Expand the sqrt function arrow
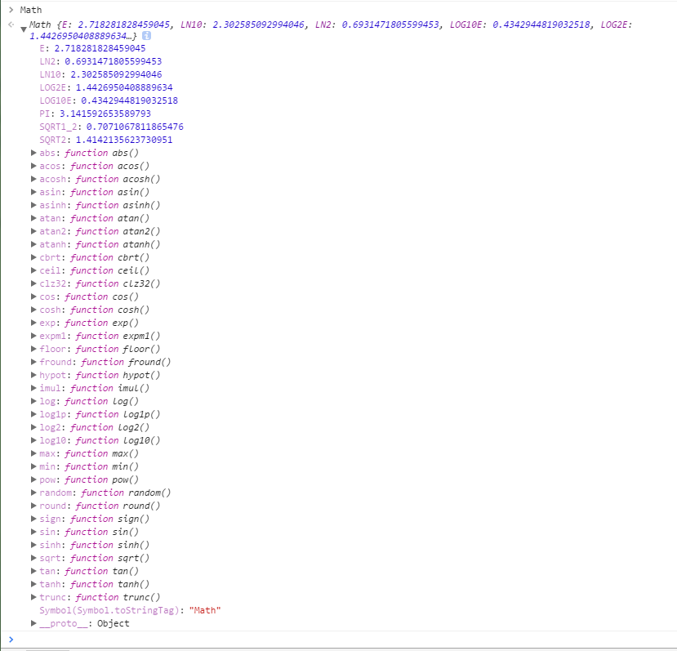The image size is (677, 651). pos(33,558)
